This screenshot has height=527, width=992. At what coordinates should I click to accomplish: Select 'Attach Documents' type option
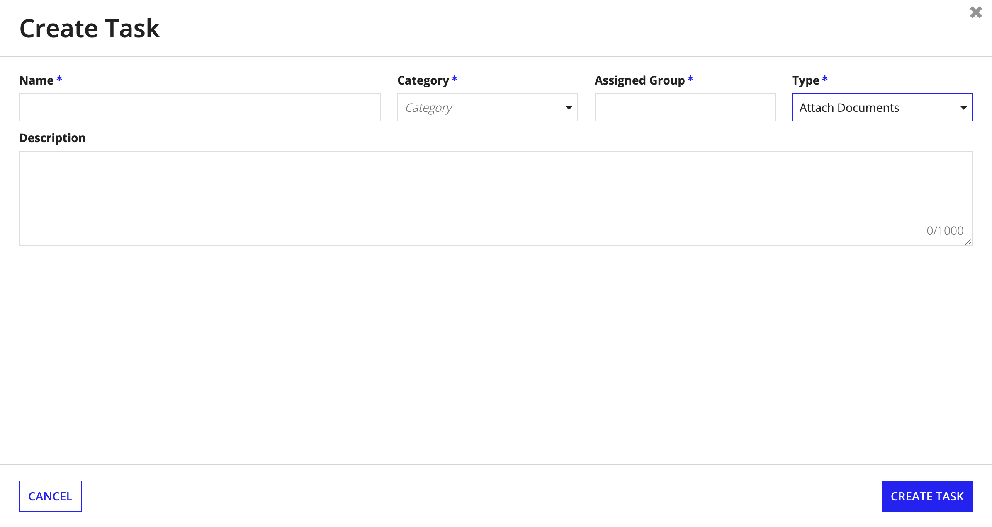[882, 107]
